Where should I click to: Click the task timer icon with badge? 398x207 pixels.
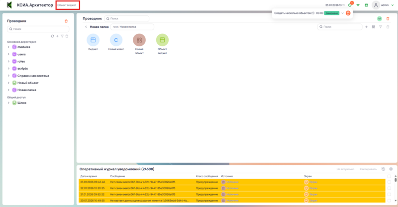coord(350,5)
